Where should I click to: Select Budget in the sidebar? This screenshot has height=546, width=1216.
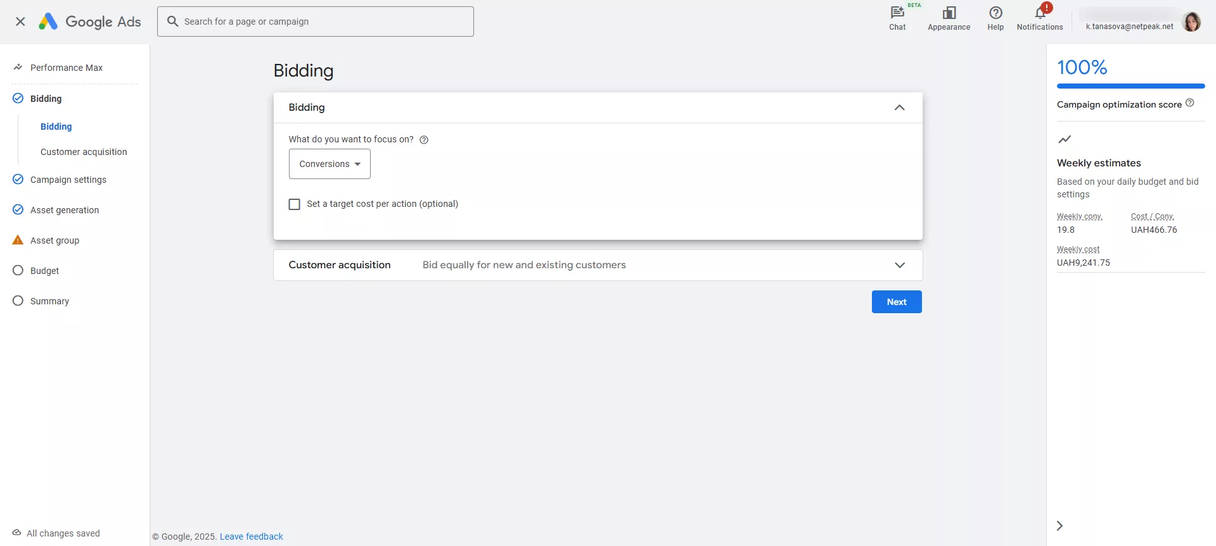44,271
